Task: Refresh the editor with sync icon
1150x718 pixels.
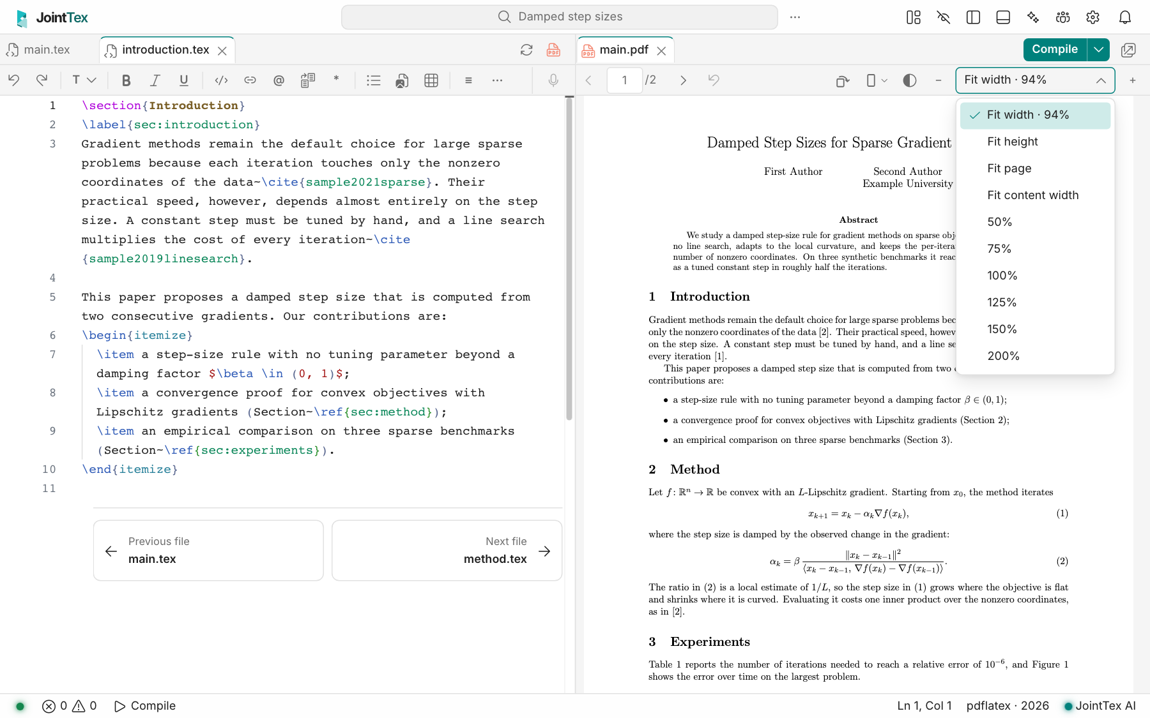Action: (x=526, y=50)
